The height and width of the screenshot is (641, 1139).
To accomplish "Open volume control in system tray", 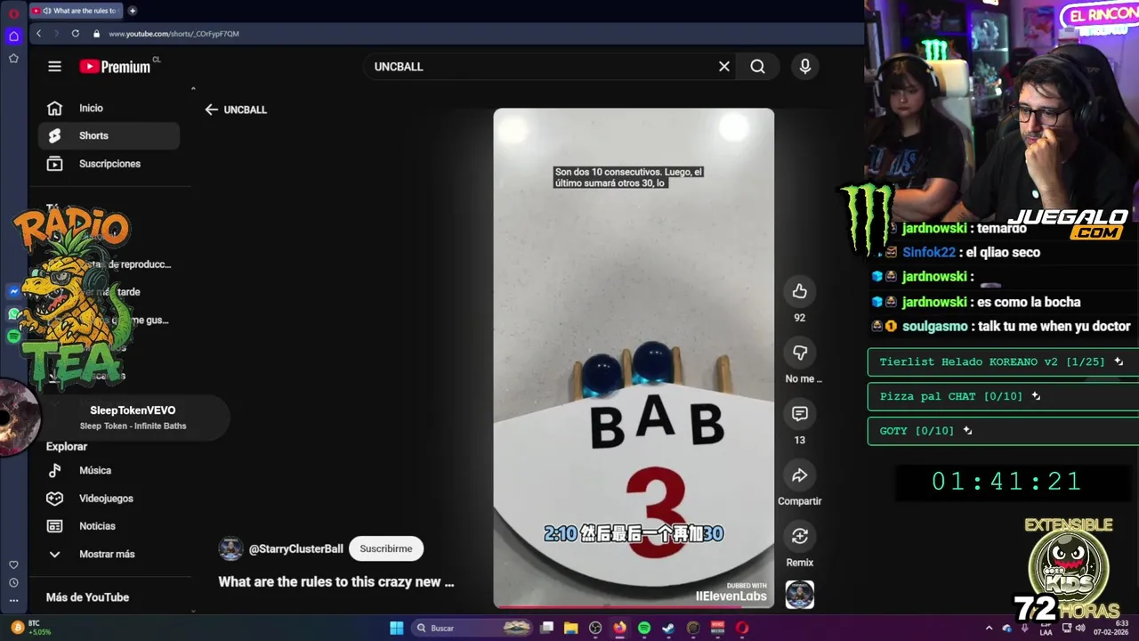I will [x=1079, y=628].
